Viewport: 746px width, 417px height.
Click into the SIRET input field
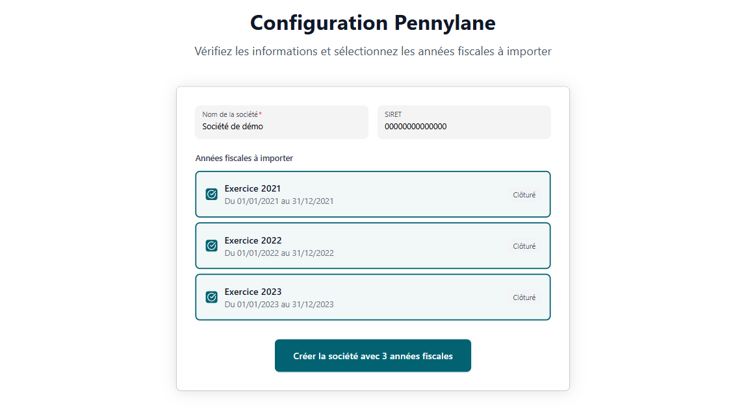coord(464,127)
